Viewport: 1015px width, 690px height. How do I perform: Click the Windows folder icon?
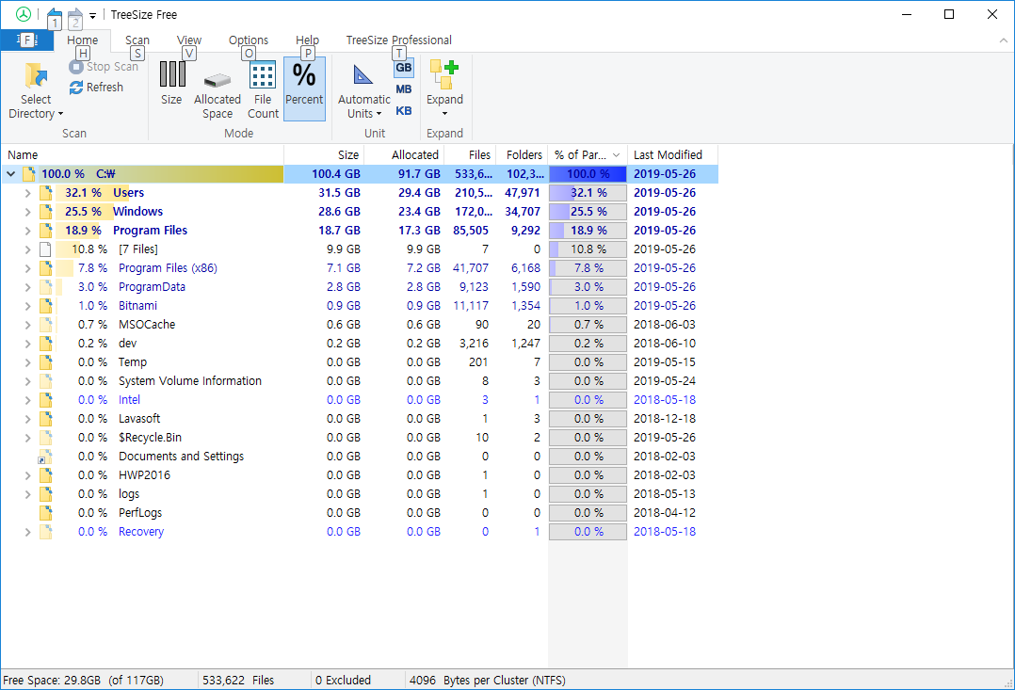(x=45, y=212)
